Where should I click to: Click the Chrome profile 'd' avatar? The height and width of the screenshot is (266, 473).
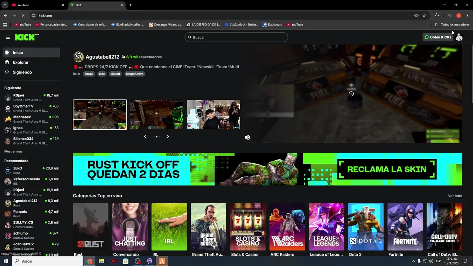coord(459,16)
